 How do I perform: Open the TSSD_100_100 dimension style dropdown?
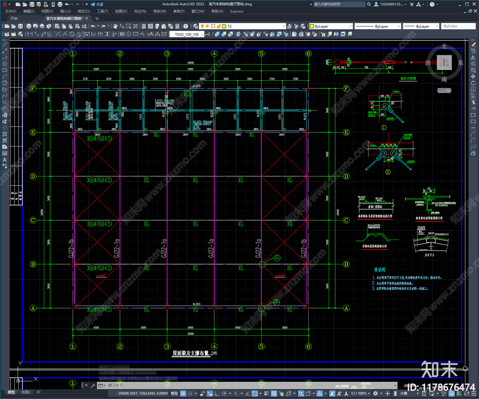pyautogui.click(x=187, y=34)
